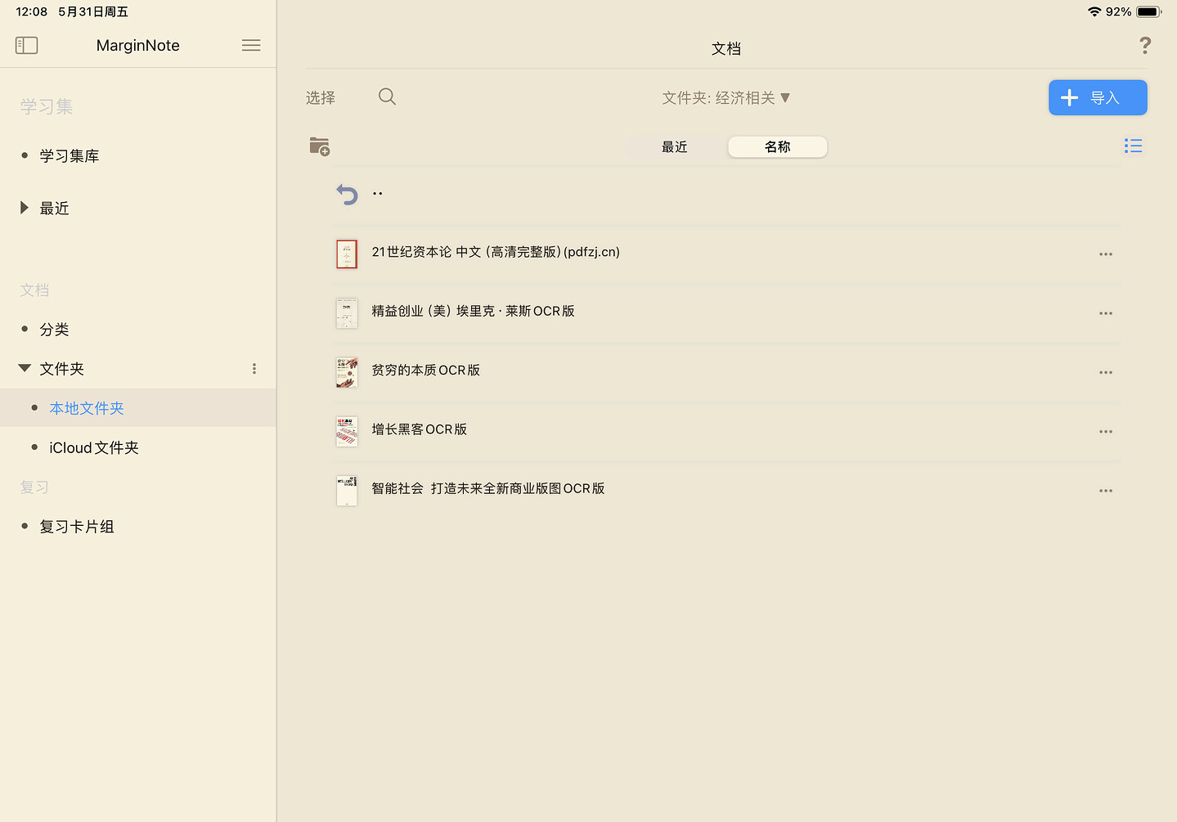This screenshot has height=822, width=1177.
Task: Open the file 精益创业 (美) 埃里克·莱斯 OCR版
Action: click(474, 311)
